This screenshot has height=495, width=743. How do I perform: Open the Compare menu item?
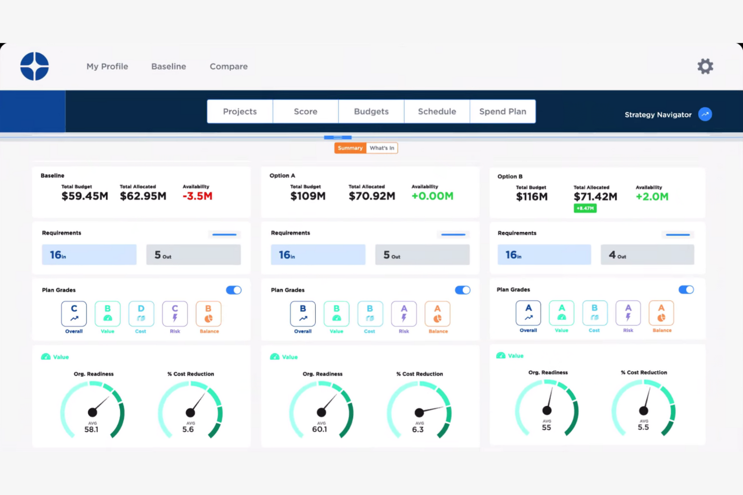point(228,66)
